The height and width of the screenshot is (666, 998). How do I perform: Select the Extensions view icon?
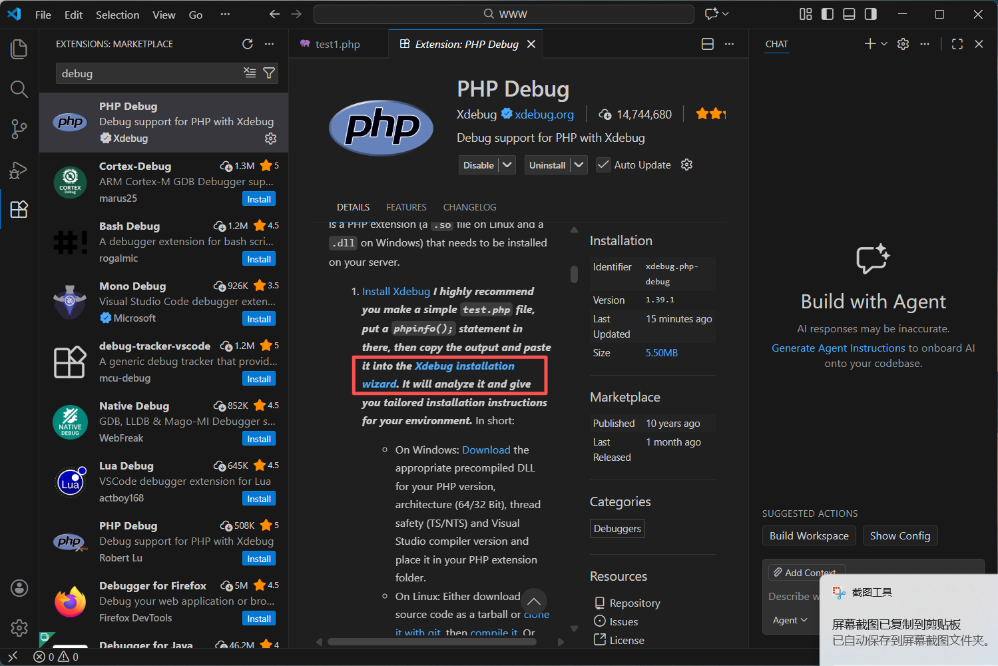click(x=19, y=209)
